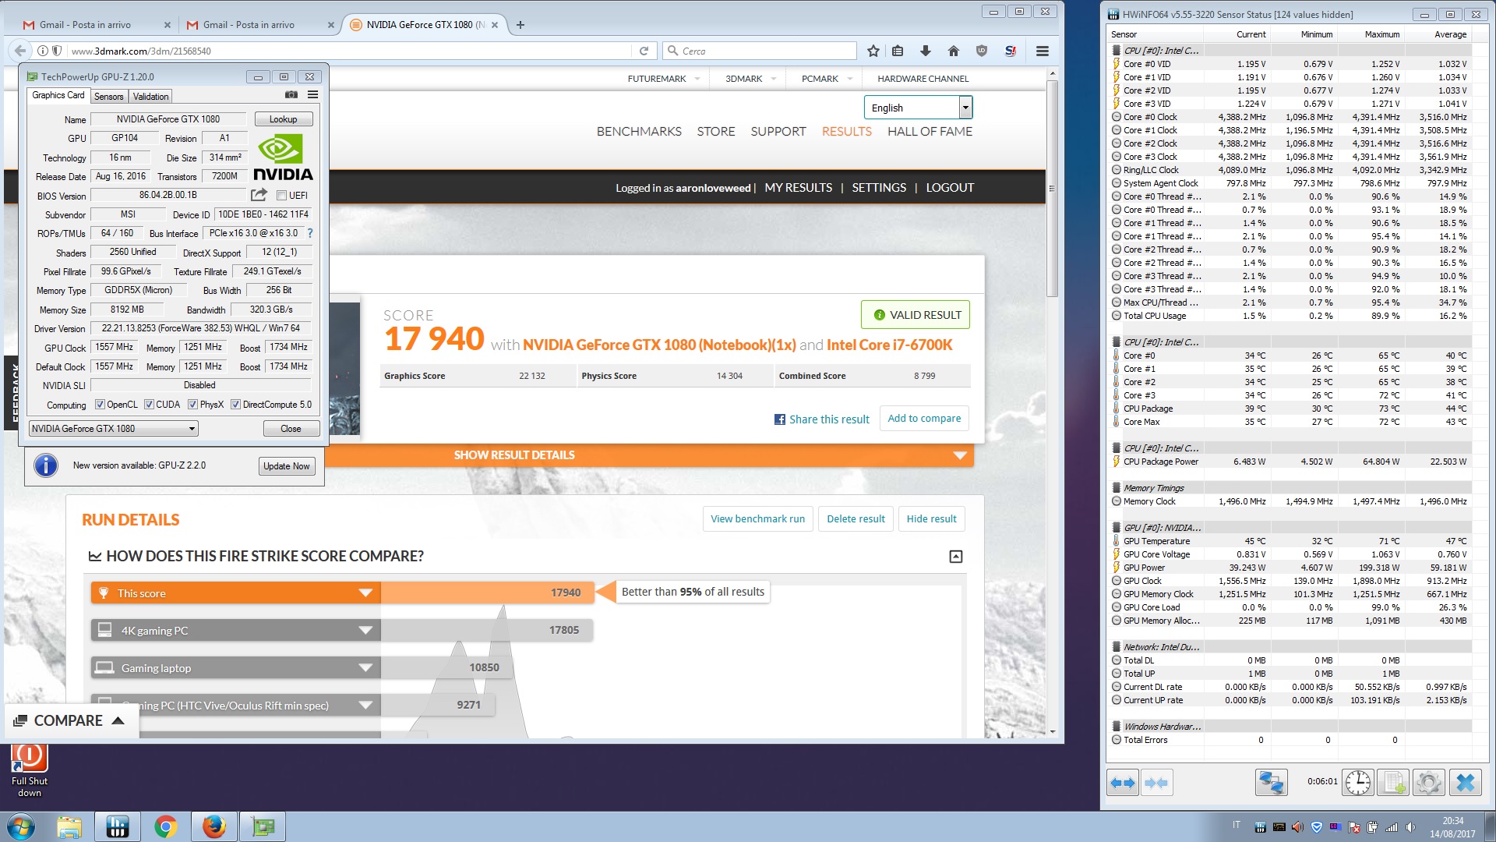Screen dimensions: 1496x842
Task: Click the HWiNFO64 logging icon
Action: [x=1394, y=783]
